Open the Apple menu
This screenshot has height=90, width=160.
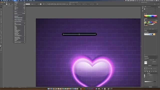1,0
